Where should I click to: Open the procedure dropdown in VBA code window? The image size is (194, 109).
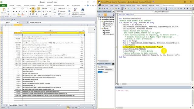(192, 12)
